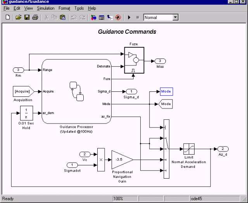Select the Vc input port block
248x203 pixels.
pos(85,154)
